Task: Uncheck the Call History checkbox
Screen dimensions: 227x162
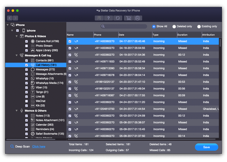Action: pos(27,65)
